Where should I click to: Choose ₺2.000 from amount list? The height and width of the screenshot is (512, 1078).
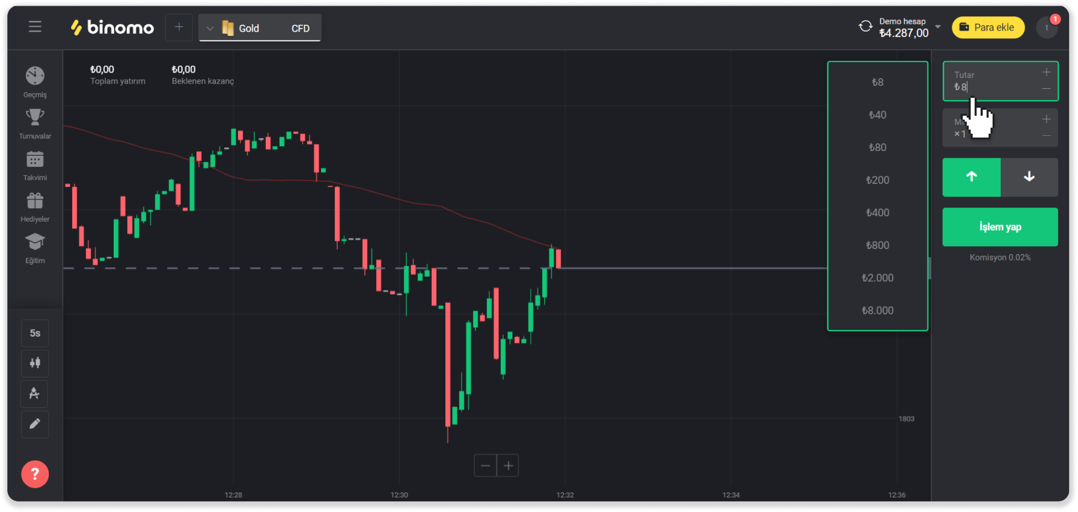tap(877, 278)
